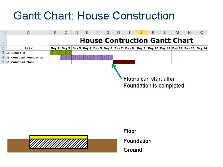Select column G header
The height and width of the screenshot is (167, 223).
click(x=108, y=32)
